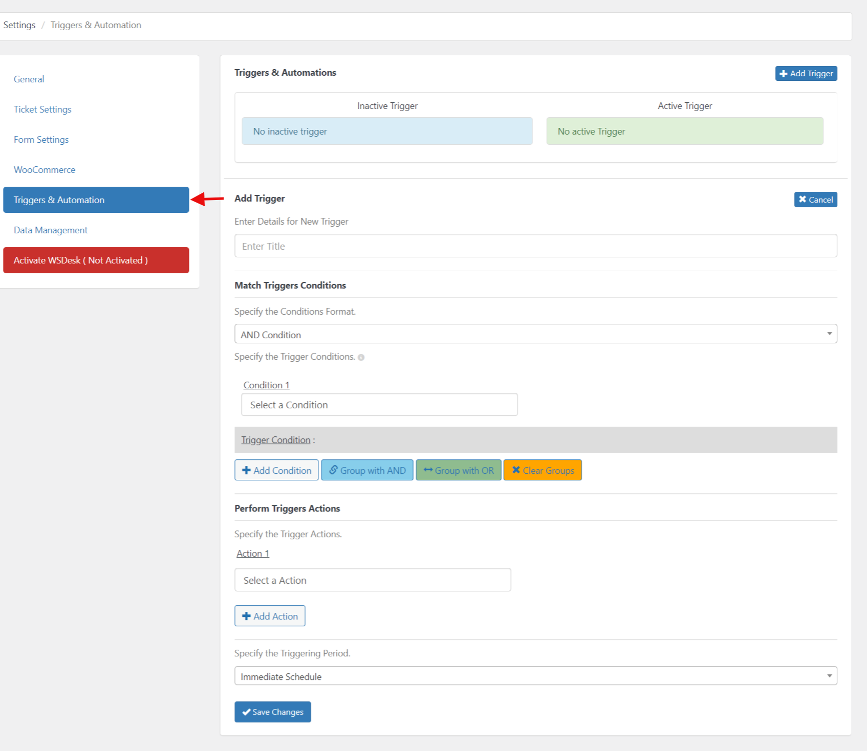Click the Add Trigger button with plus icon

click(x=806, y=73)
